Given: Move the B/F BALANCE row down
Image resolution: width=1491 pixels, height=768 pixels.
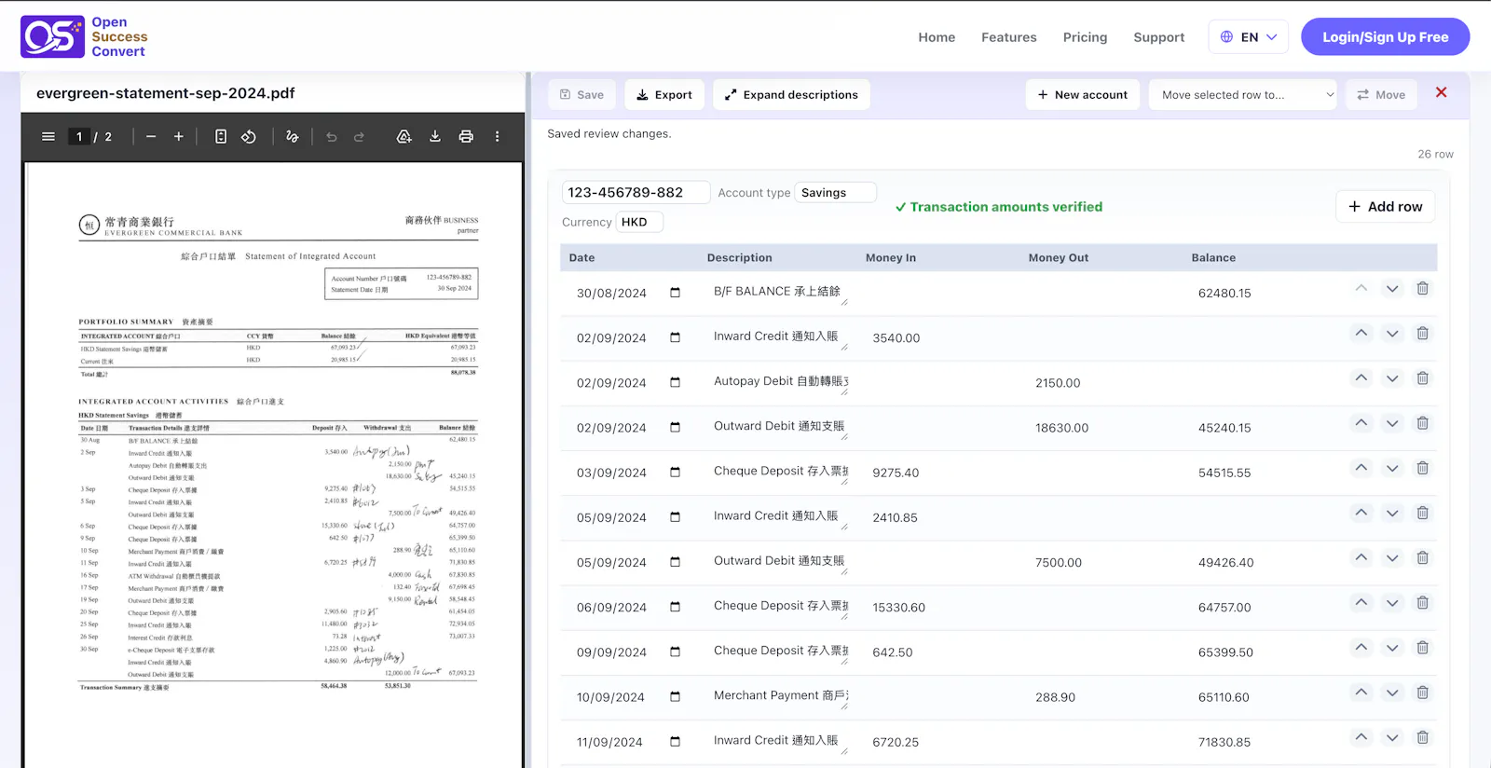Looking at the screenshot, I should tap(1392, 289).
